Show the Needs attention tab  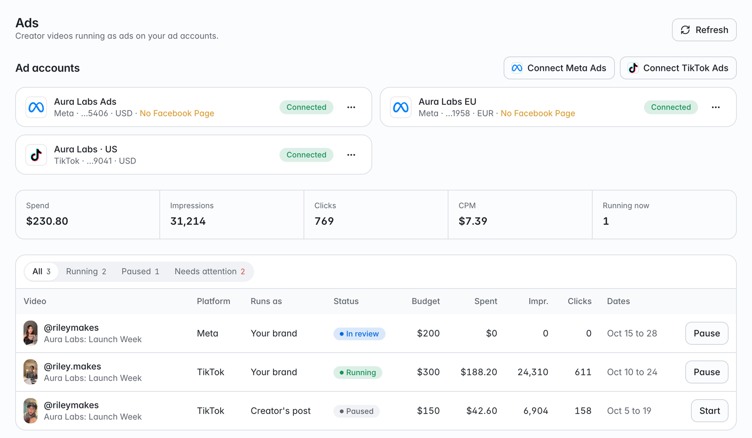pos(210,272)
